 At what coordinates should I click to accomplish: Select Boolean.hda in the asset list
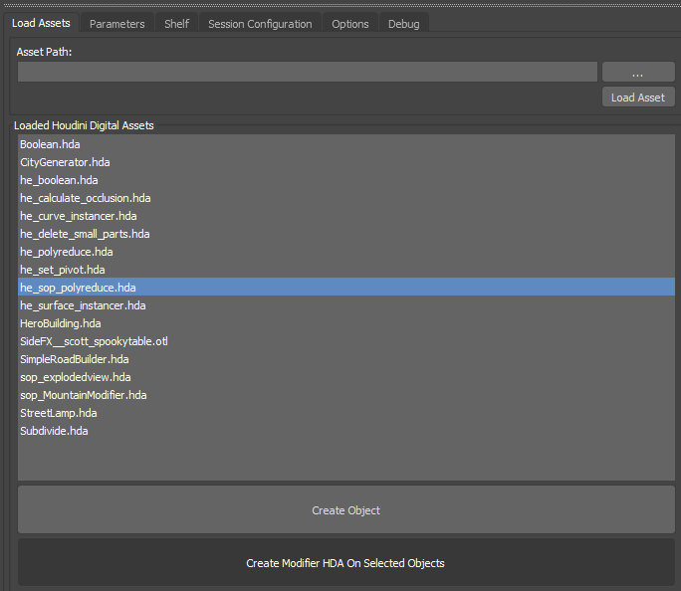[x=50, y=144]
